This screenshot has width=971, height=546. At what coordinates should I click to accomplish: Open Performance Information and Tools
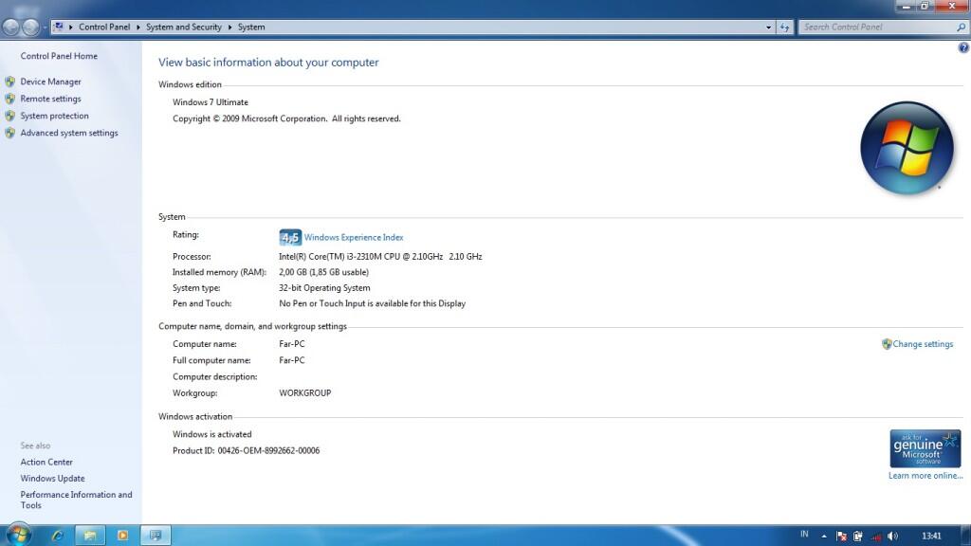pos(76,500)
